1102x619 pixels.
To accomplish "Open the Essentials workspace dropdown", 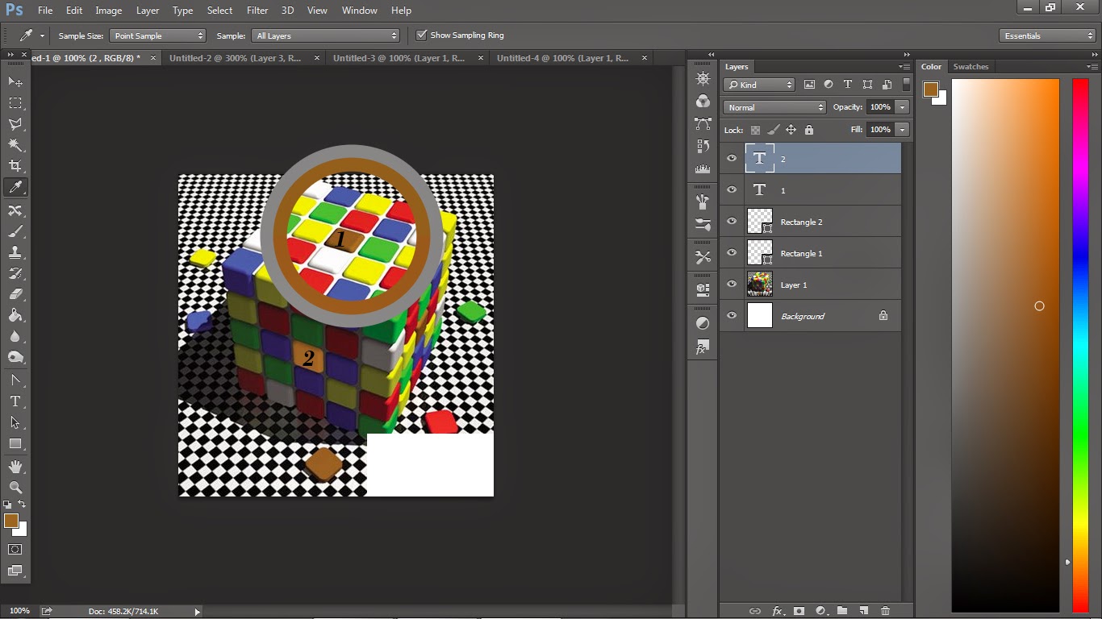I will (1046, 35).
